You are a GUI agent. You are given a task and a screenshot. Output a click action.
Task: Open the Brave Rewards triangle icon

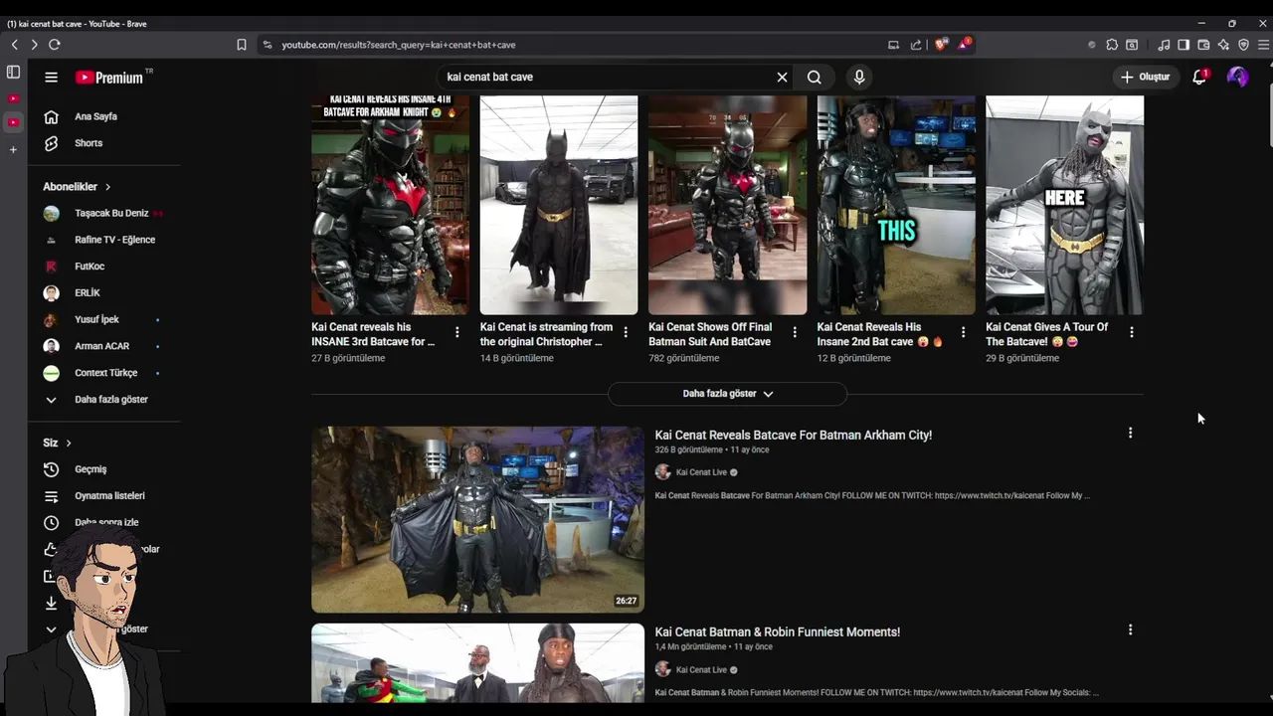click(964, 44)
